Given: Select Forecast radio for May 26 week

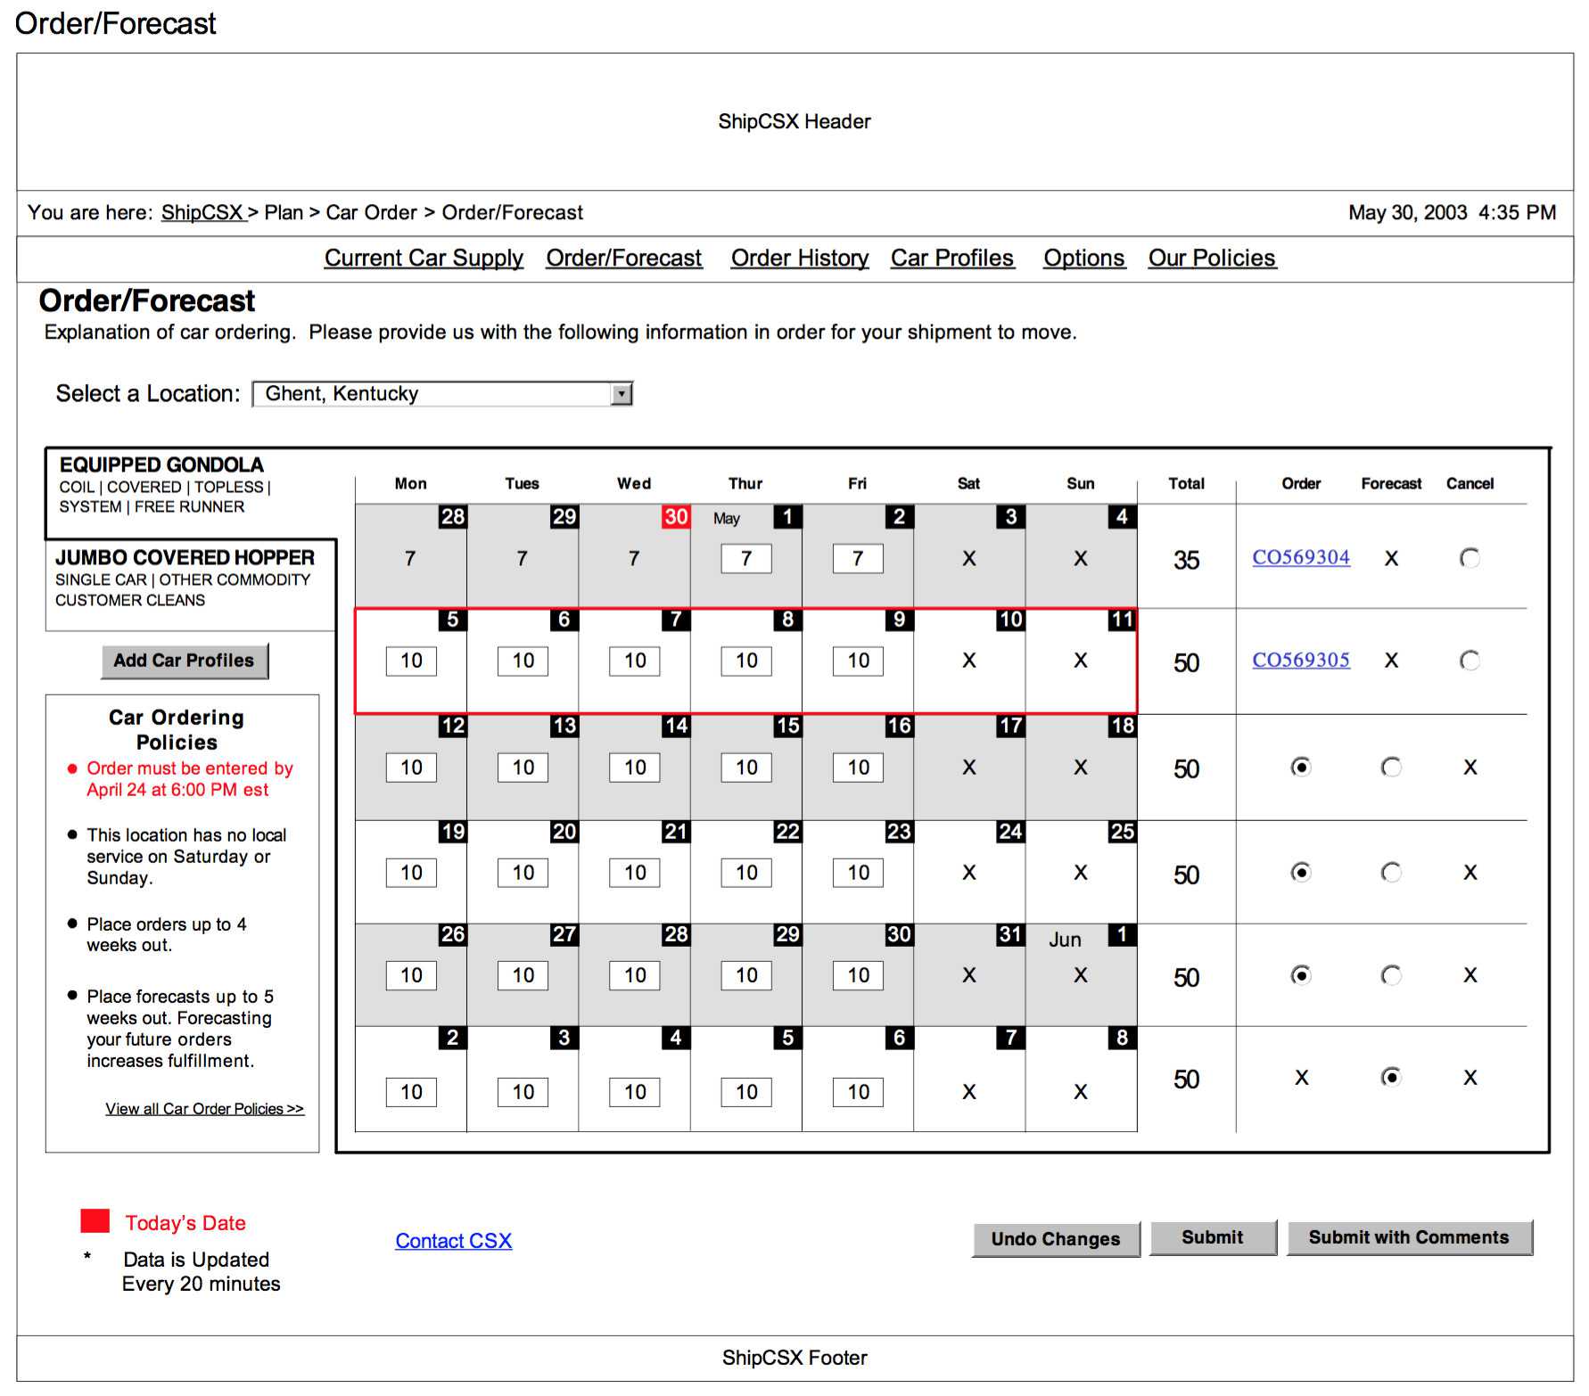Looking at the screenshot, I should tap(1390, 976).
